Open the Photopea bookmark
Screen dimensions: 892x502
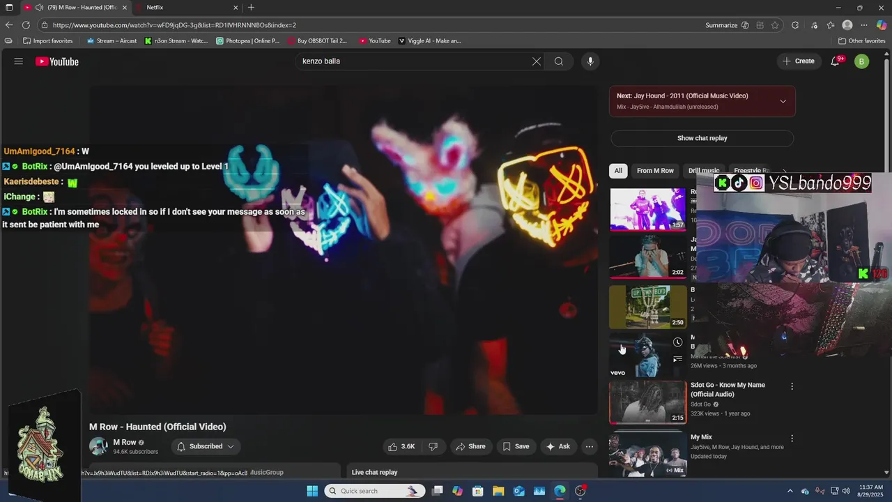coord(248,40)
